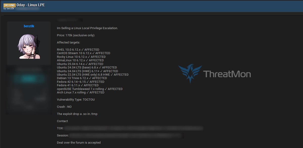Select row 'Fedora 42 6.14–6.15 ✓ AFFECTED'
Image resolution: width=303 pixels, height=148 pixels.
tap(81, 82)
